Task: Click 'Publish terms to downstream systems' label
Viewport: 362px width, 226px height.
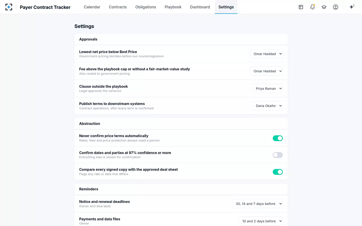Action: coord(112,104)
